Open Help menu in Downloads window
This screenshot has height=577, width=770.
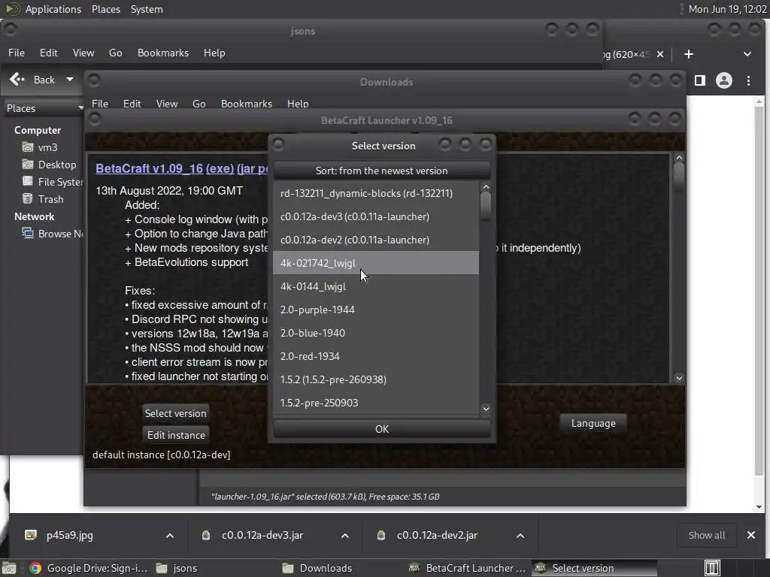298,104
